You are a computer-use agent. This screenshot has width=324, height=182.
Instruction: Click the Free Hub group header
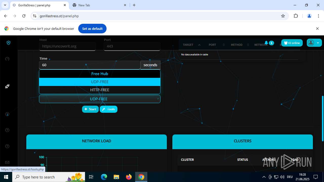tap(100, 74)
